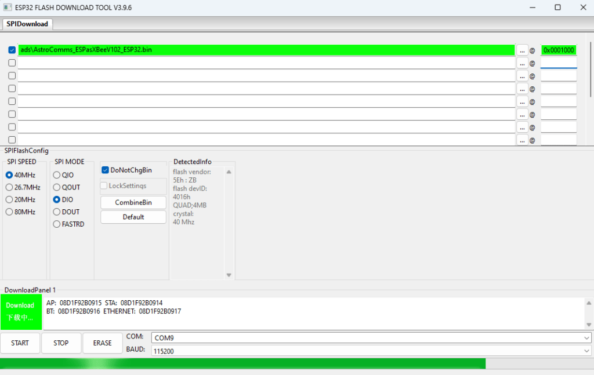The image size is (594, 375).
Task: Click up arrow of MAC address log scrollbar
Action: tap(589, 303)
